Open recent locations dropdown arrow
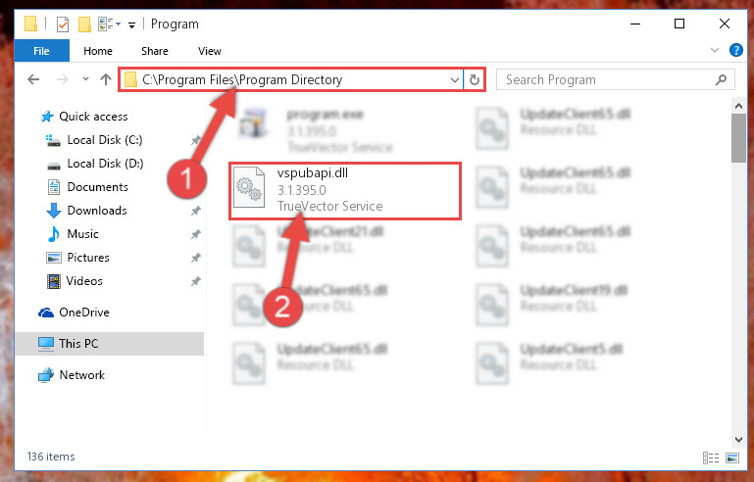The image size is (754, 482). tap(85, 79)
